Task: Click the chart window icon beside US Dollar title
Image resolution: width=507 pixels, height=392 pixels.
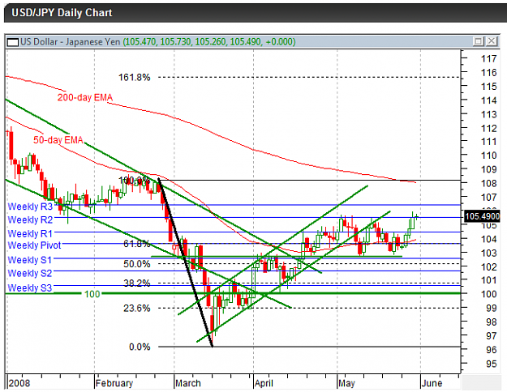Action: click(13, 42)
